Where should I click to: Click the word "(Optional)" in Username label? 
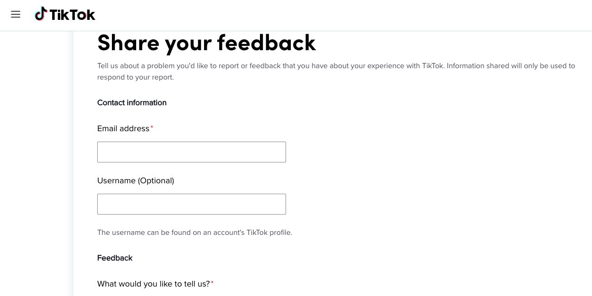tap(156, 181)
